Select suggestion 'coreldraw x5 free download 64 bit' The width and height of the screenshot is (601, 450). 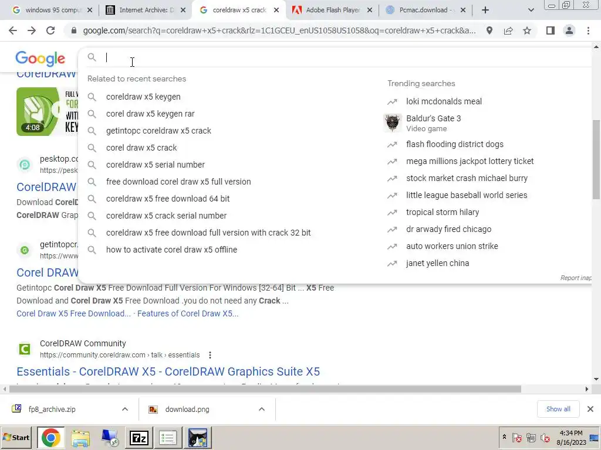tap(168, 199)
